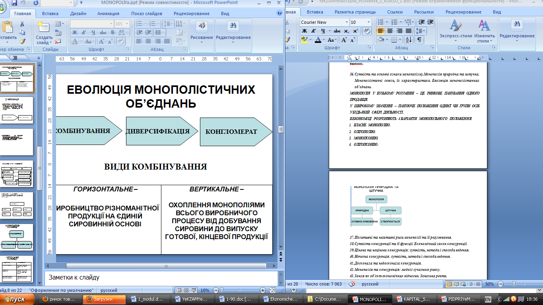Image resolution: width=543 pixels, height=305 pixels.
Task: Click the Format Painter brush in PowerPoint
Action: pos(22,41)
